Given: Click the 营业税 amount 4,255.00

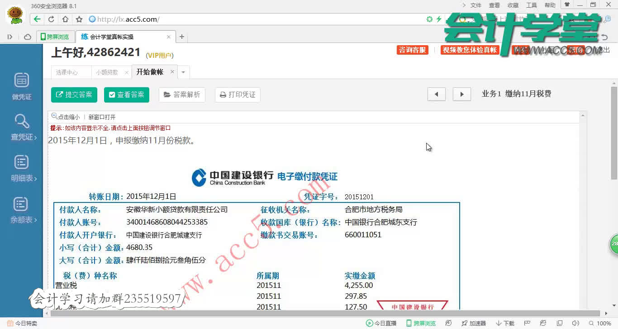Looking at the screenshot, I should click(x=359, y=286).
